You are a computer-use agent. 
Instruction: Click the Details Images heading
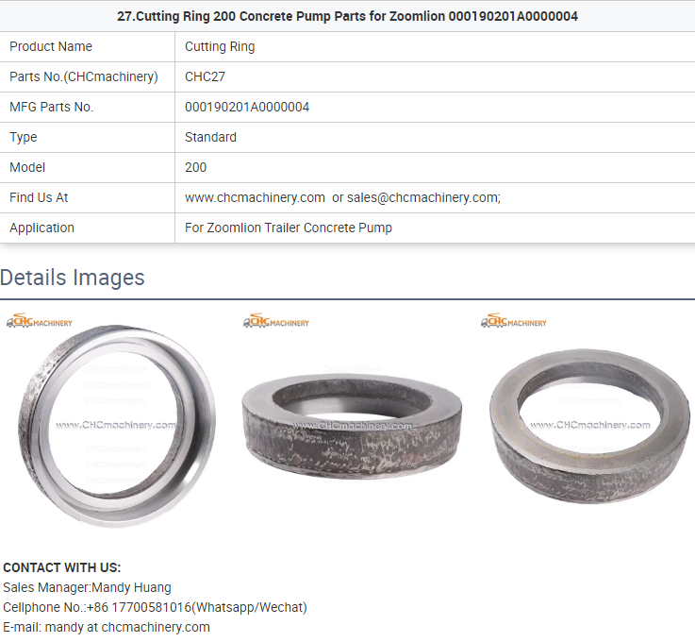tap(73, 278)
